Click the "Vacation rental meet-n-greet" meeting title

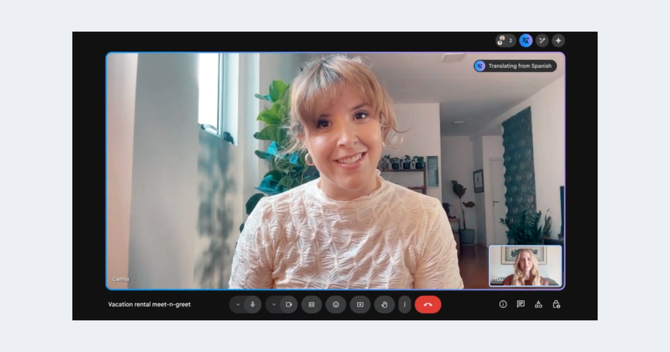pyautogui.click(x=150, y=305)
